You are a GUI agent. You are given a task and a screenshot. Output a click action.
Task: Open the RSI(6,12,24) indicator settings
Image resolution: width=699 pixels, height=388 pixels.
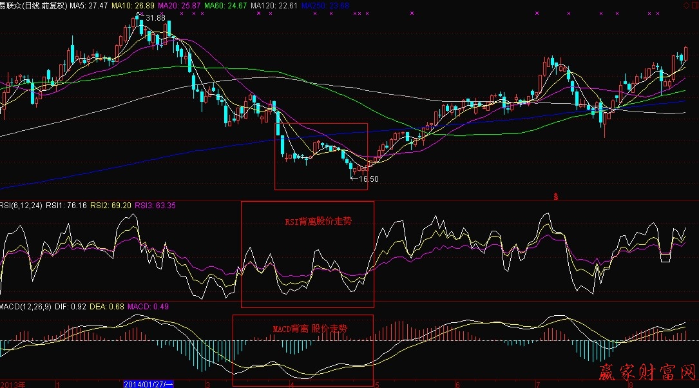(x=19, y=206)
